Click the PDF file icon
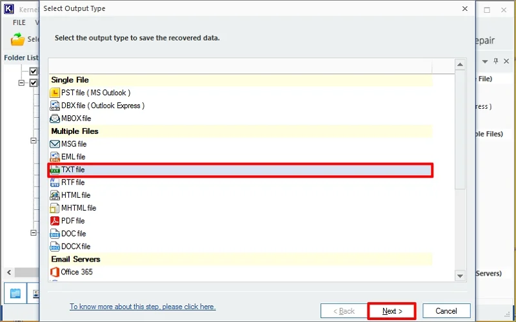 tap(55, 221)
